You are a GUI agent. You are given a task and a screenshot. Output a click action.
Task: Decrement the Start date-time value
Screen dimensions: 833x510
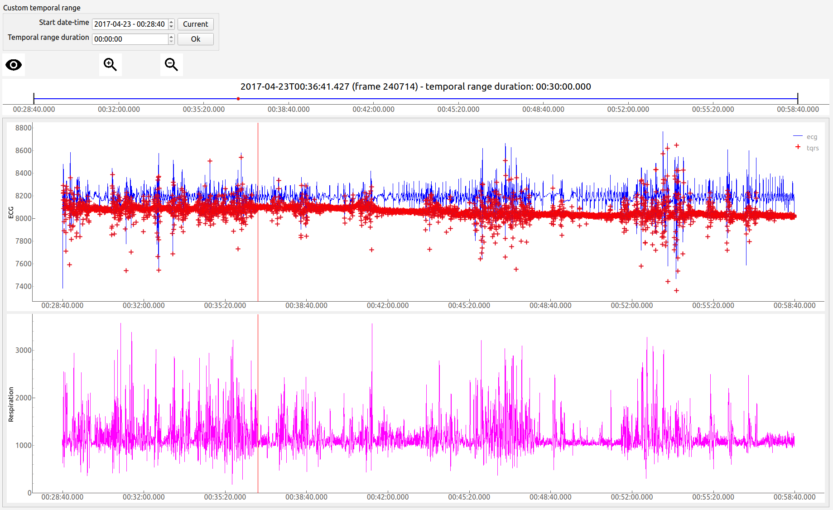pos(171,27)
